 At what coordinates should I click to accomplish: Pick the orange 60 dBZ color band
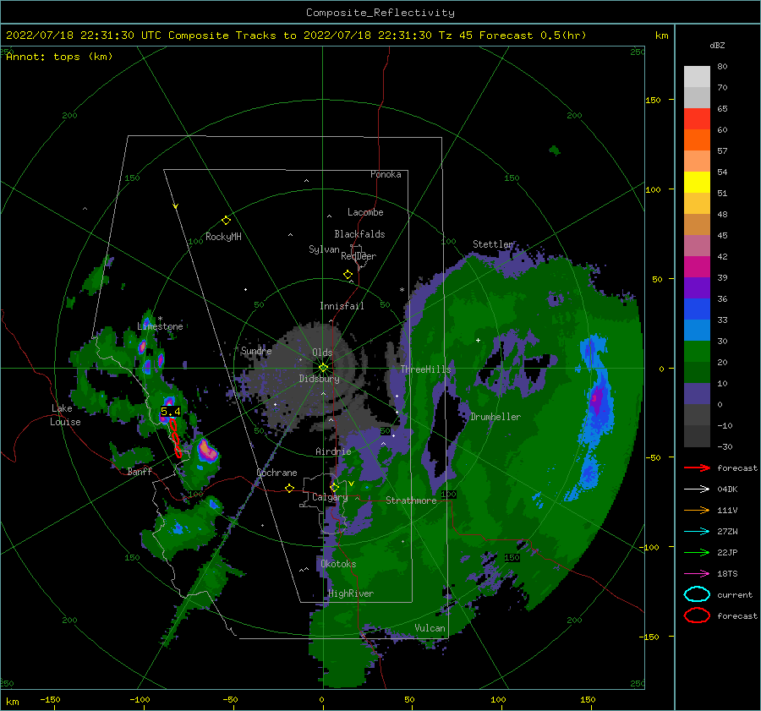[x=697, y=139]
